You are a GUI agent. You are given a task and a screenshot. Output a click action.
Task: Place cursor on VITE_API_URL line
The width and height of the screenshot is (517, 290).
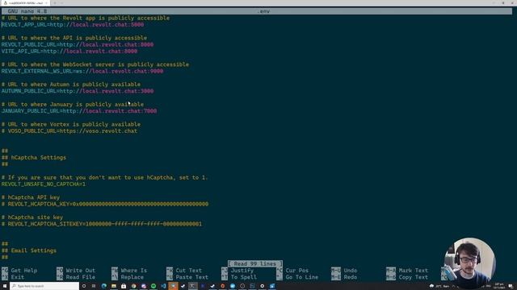point(69,52)
